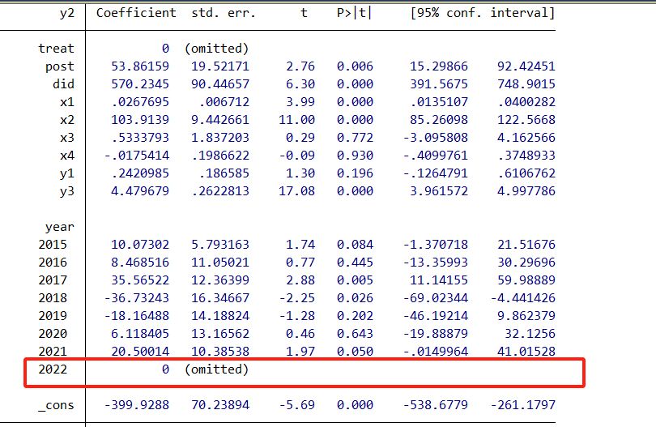Viewport: 656px width, 427px height.
Task: Select x4 p-value 0.930
Action: click(x=355, y=156)
